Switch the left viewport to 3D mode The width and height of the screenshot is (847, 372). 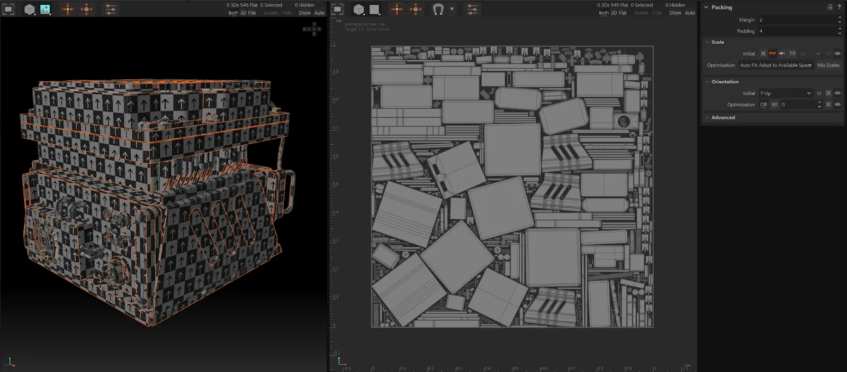244,13
